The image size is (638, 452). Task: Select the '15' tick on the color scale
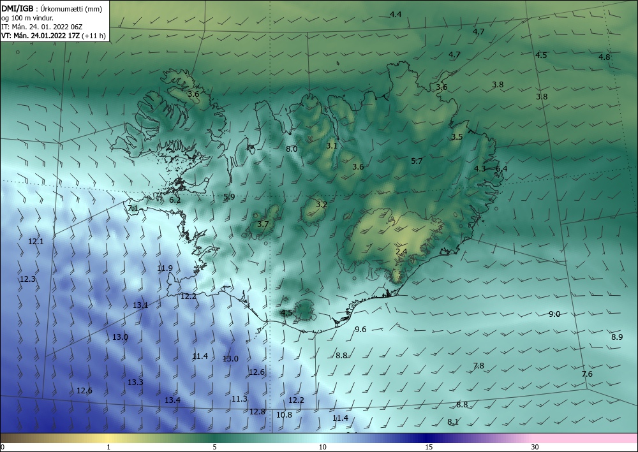[429, 448]
